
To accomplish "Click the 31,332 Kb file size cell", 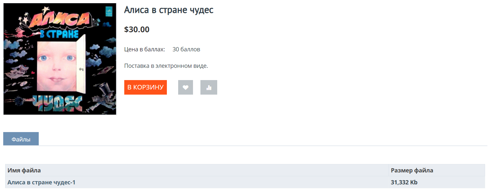I will click(x=404, y=182).
